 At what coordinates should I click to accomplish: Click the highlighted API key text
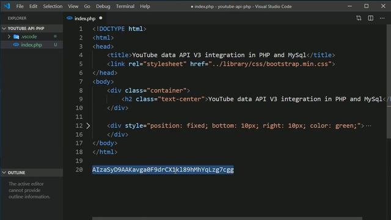163,170
